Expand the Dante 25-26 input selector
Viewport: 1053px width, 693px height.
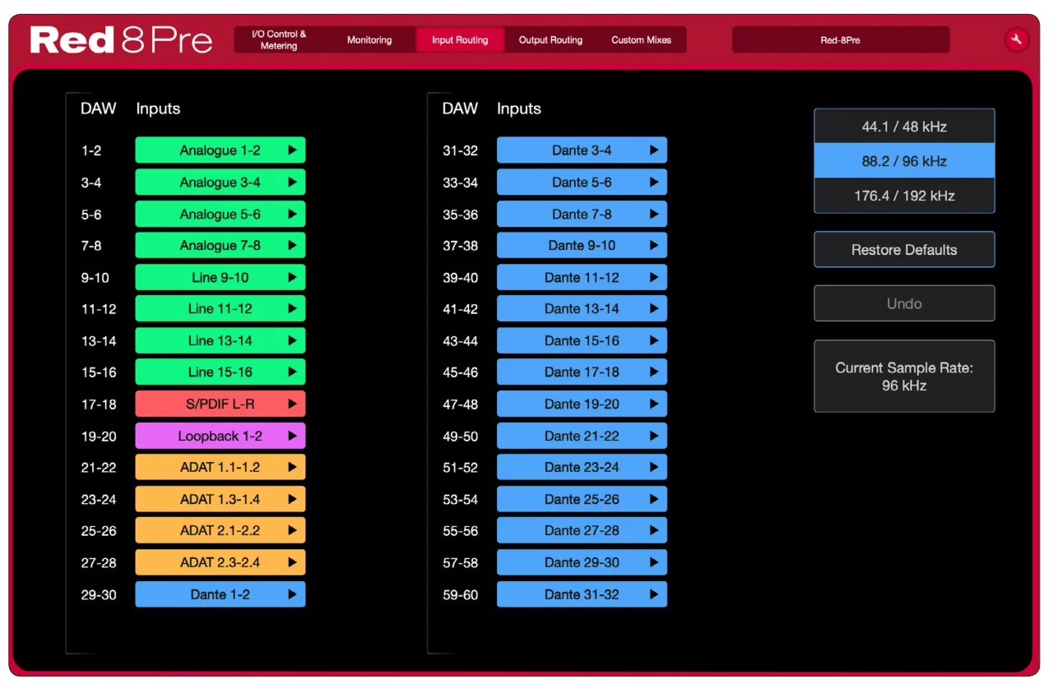tap(582, 499)
